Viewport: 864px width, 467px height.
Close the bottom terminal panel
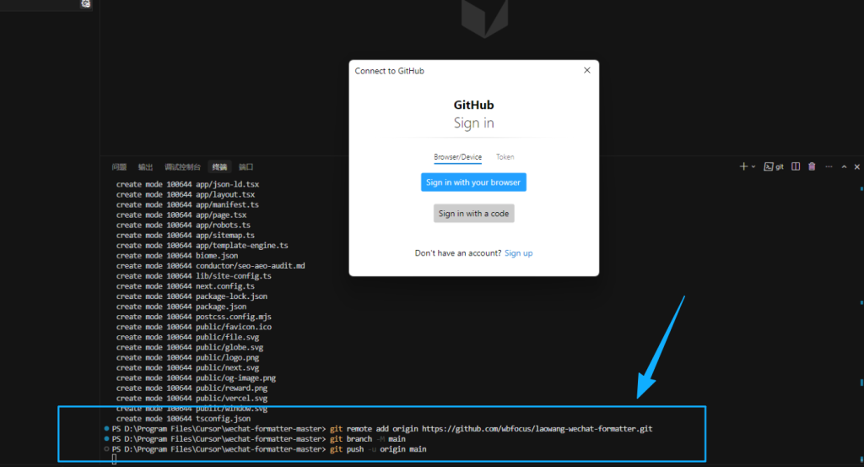tap(857, 166)
